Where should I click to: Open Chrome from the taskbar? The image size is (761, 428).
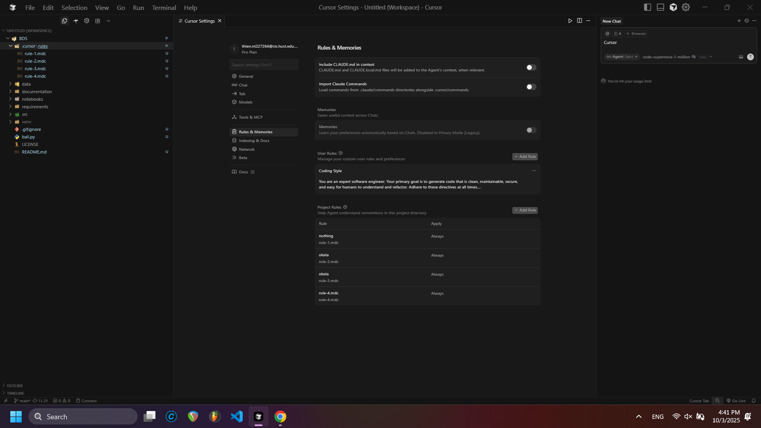pos(280,416)
